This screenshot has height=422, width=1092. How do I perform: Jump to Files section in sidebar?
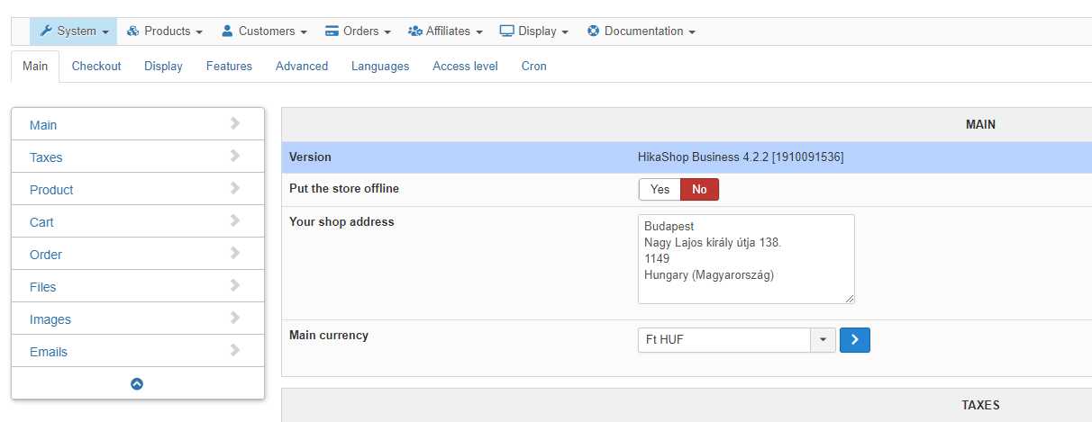click(138, 286)
